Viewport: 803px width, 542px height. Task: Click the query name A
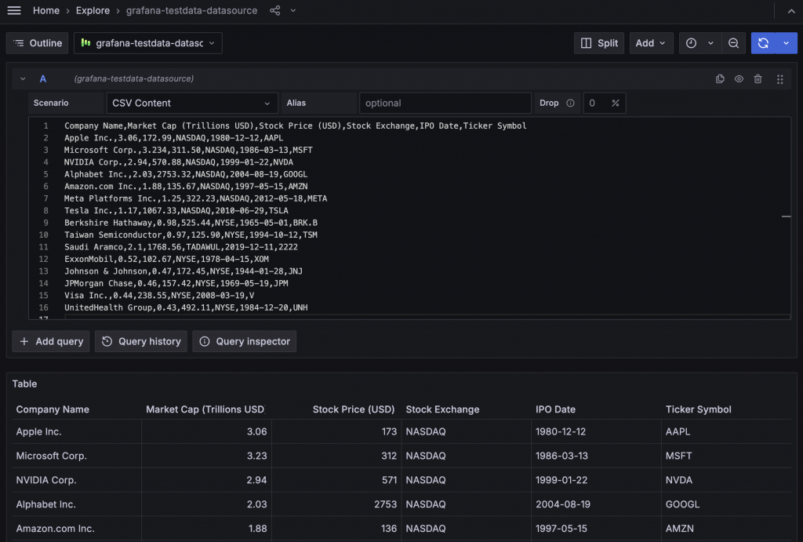[x=43, y=79]
